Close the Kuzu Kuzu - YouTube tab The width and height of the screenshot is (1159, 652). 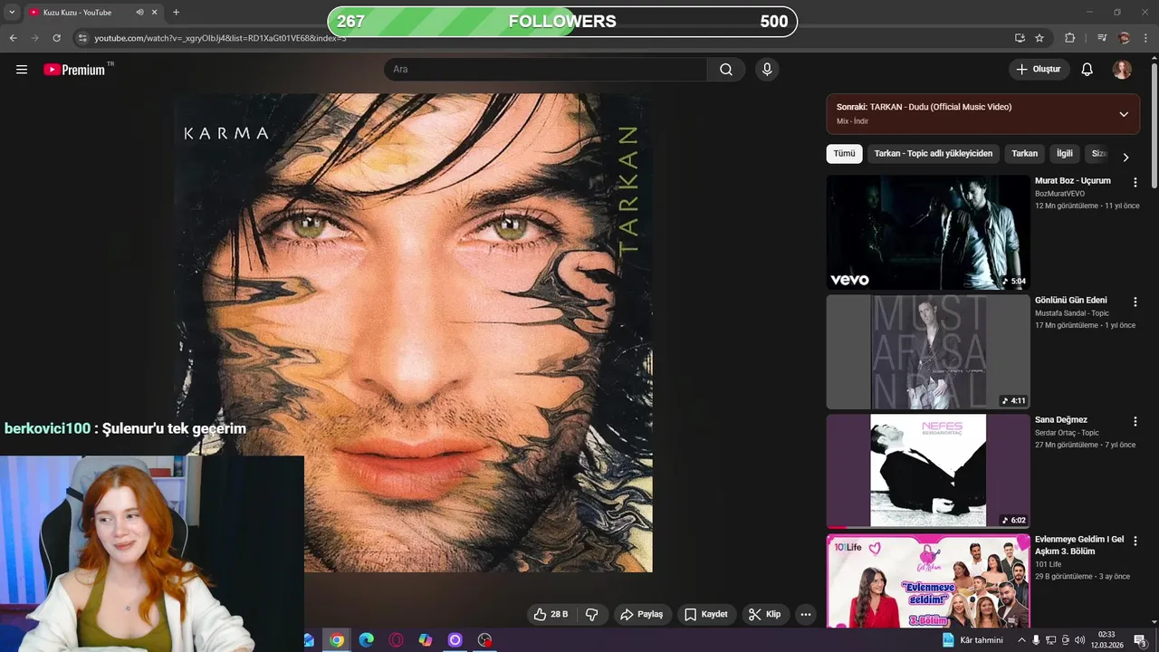tap(155, 13)
